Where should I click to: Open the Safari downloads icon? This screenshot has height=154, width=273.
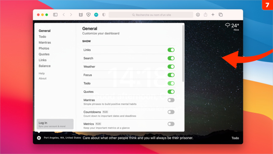[198, 15]
